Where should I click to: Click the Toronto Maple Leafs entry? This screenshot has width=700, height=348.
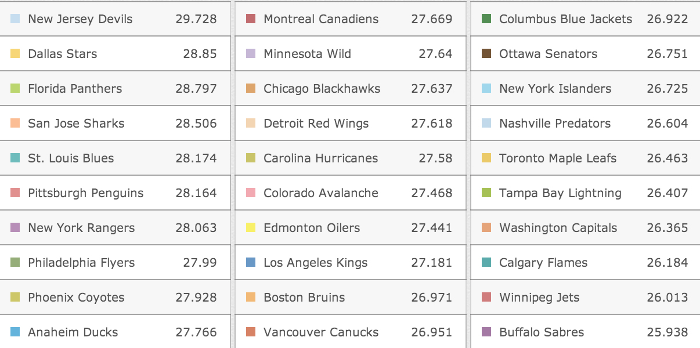(557, 158)
